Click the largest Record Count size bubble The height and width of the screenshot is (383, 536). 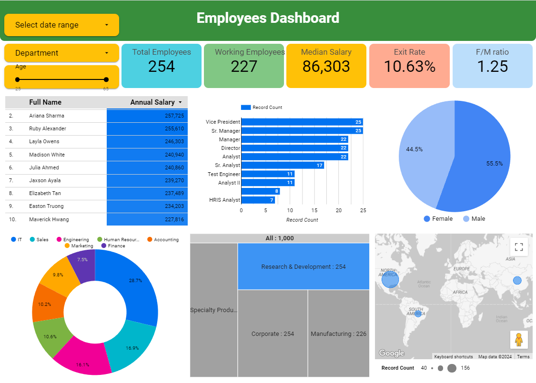pyautogui.click(x=453, y=368)
